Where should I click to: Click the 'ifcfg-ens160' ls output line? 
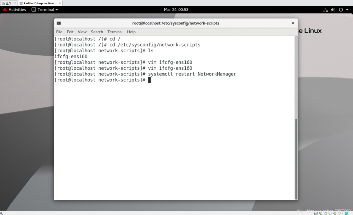tap(71, 57)
